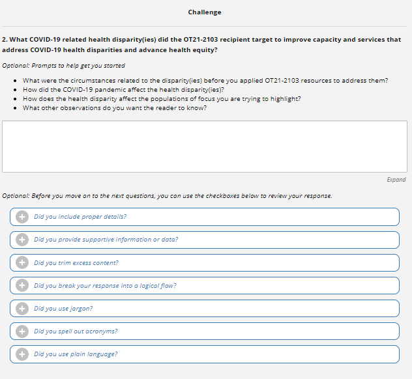Click 'What other observations' prompt bullet
The width and height of the screenshot is (412, 379).
point(114,108)
